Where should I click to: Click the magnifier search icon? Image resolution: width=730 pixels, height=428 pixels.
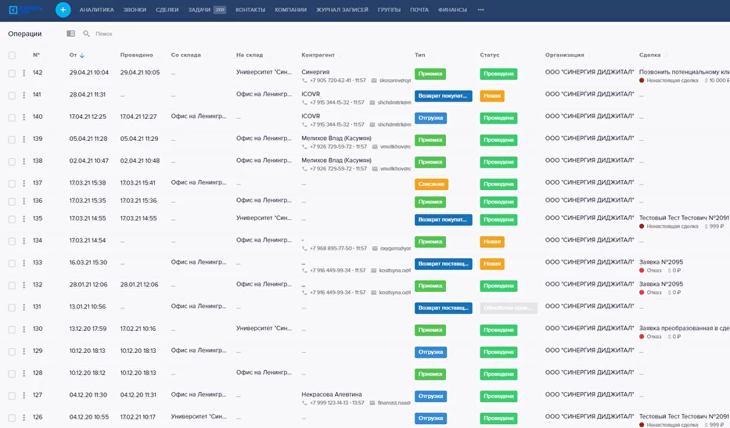(x=87, y=34)
